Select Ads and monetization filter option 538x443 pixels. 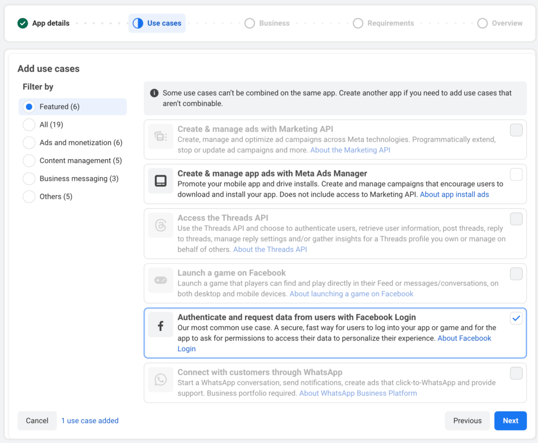coord(29,142)
